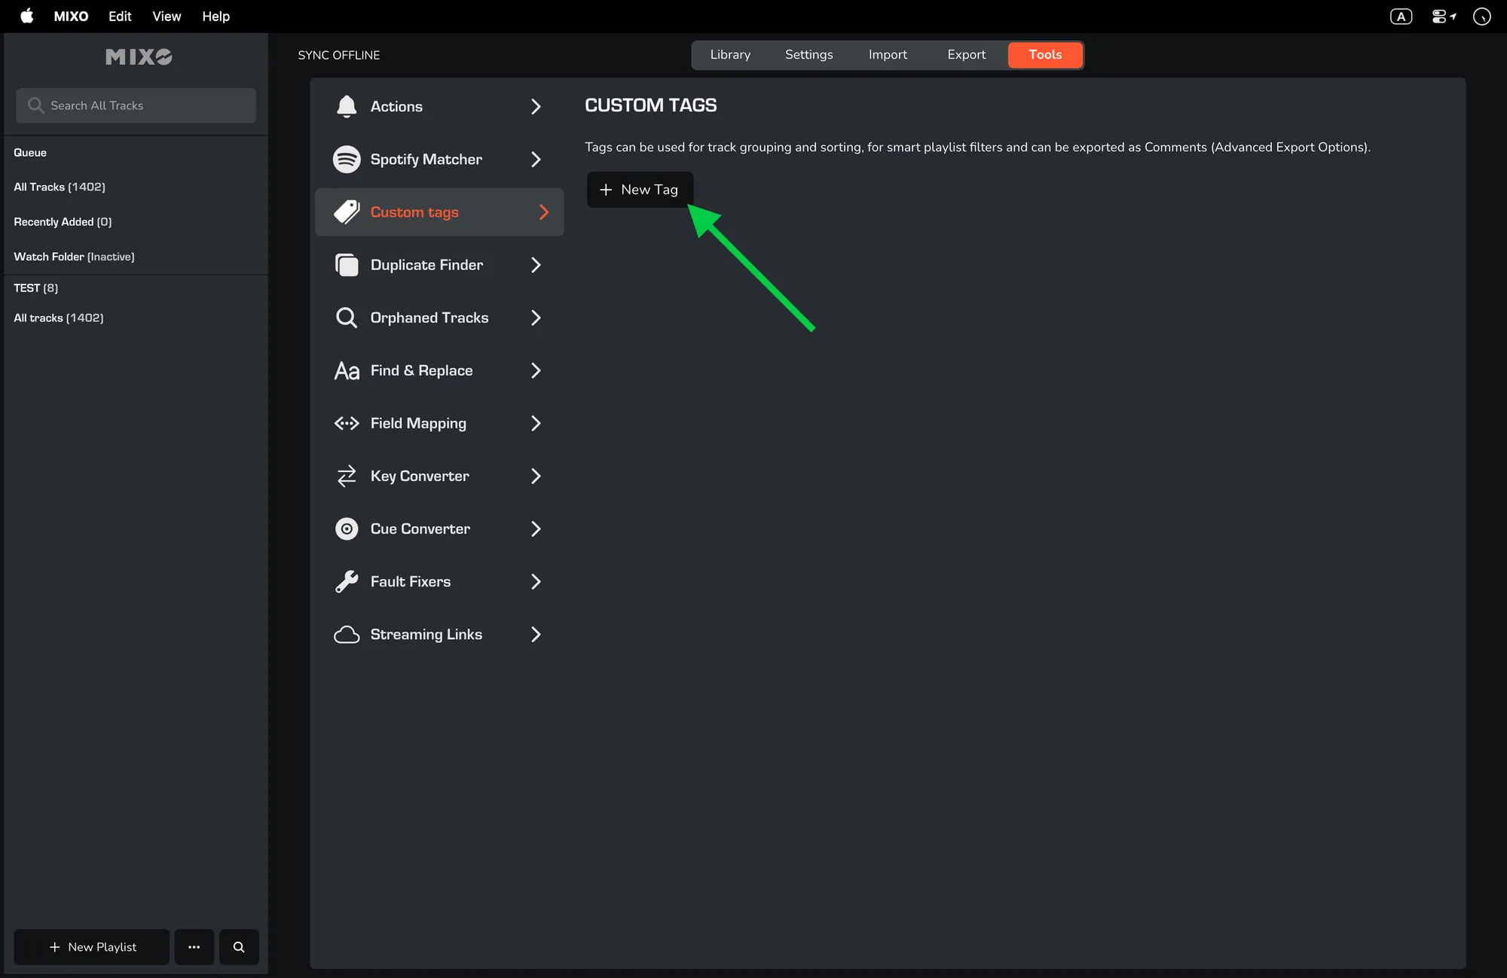Open the Export tab

[x=966, y=55]
